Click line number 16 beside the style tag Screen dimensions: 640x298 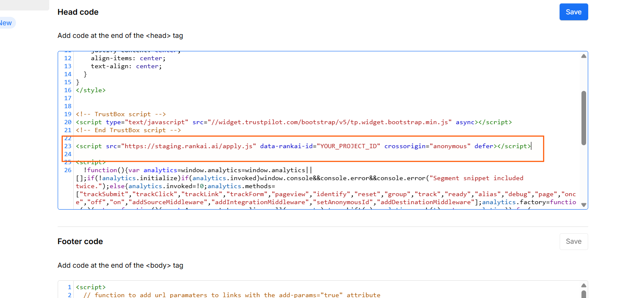pyautogui.click(x=68, y=90)
